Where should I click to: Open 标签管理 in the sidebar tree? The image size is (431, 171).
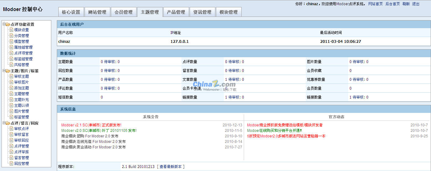pyautogui.click(x=21, y=117)
